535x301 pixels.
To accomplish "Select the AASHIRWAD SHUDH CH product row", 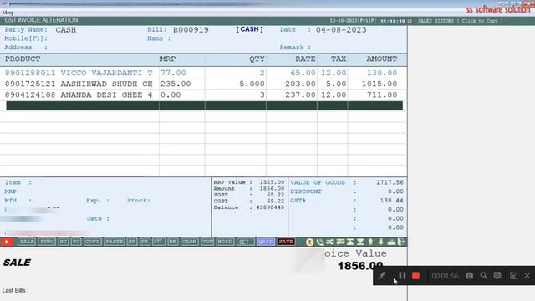I will tap(203, 84).
